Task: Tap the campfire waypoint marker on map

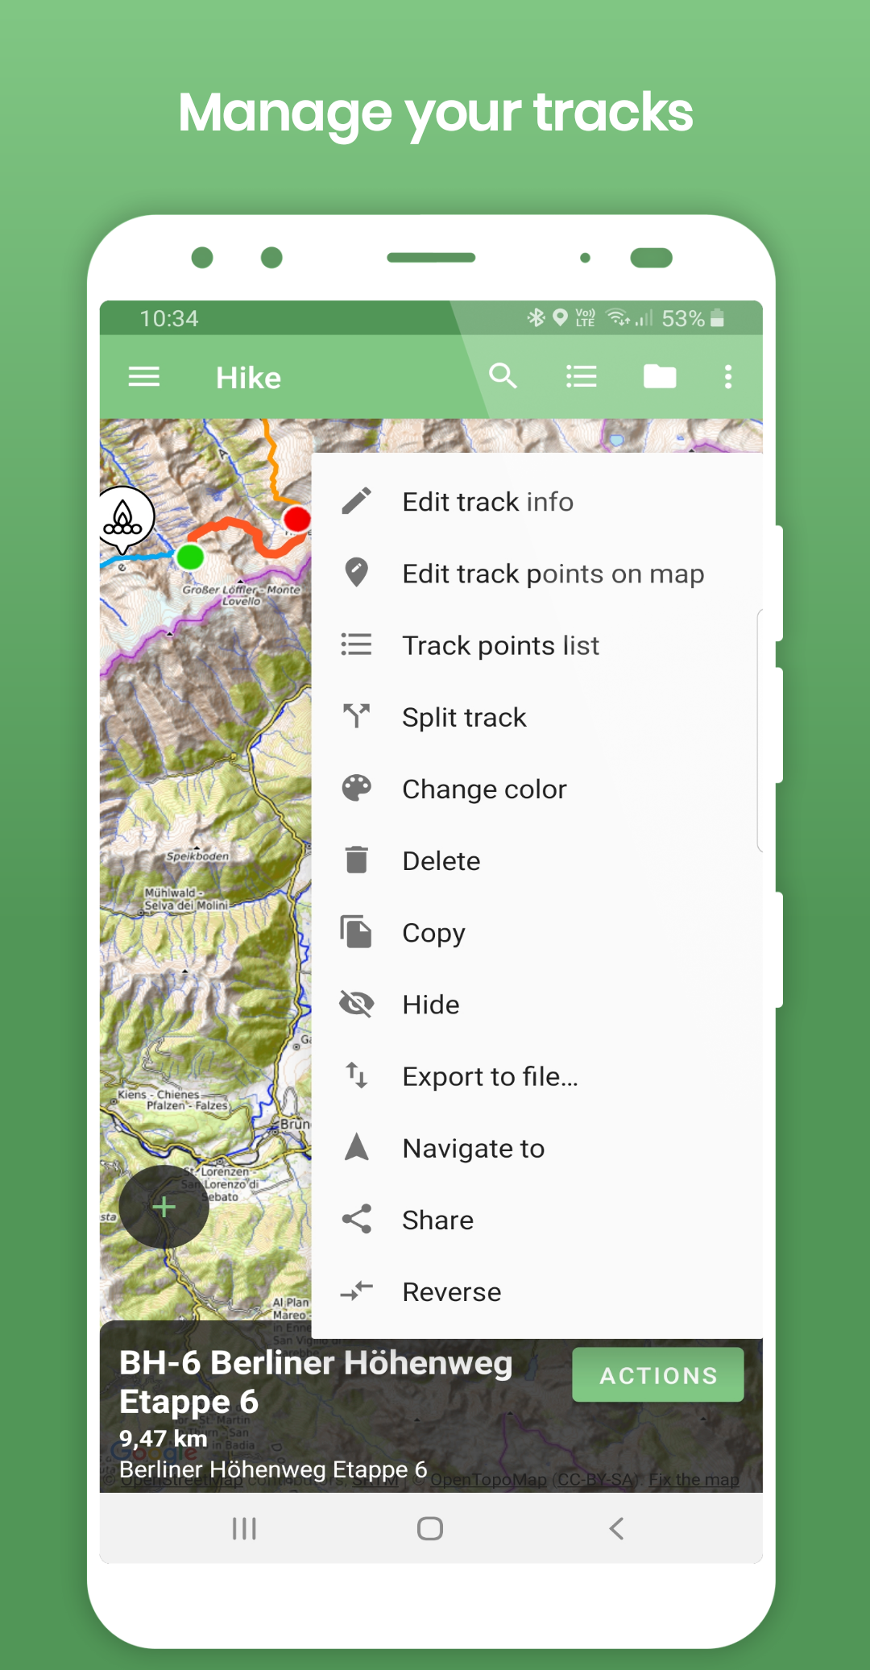Action: (x=123, y=520)
